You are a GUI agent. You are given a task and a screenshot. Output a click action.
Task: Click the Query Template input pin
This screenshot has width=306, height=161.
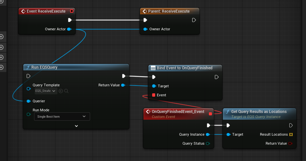pyautogui.click(x=29, y=89)
